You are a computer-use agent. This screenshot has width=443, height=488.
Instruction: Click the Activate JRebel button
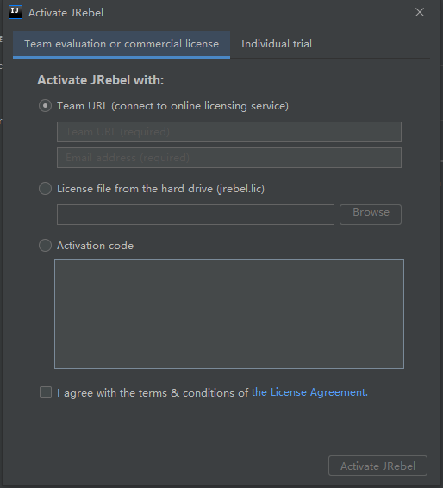click(x=377, y=466)
